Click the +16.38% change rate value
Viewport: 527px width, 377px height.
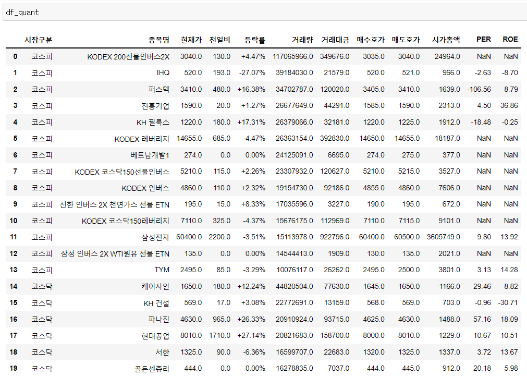pos(251,89)
